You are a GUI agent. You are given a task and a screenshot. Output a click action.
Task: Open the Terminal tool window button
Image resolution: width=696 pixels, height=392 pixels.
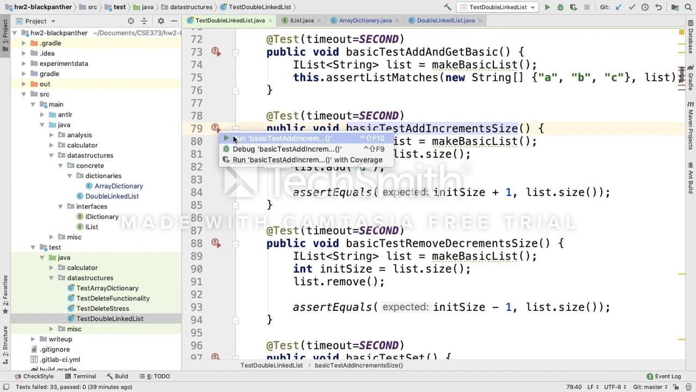(x=80, y=376)
